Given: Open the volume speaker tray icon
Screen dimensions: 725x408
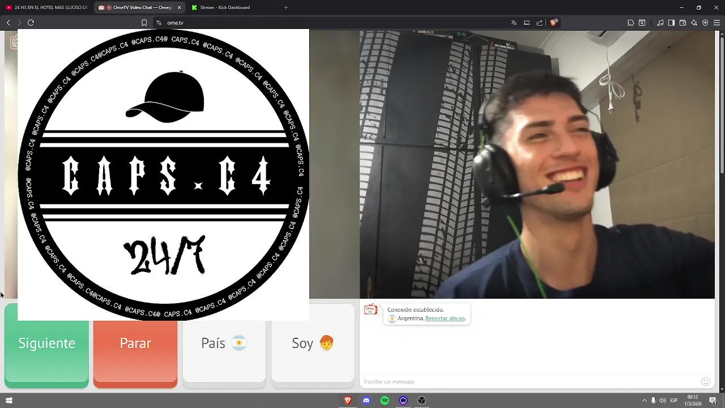Looking at the screenshot, I should pos(663,401).
